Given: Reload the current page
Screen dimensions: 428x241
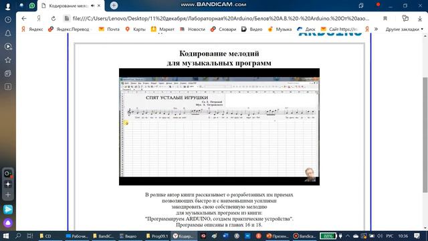Looking at the screenshot, I should pyautogui.click(x=53, y=19).
